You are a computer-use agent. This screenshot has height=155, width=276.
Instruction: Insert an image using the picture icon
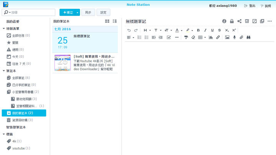(227, 38)
